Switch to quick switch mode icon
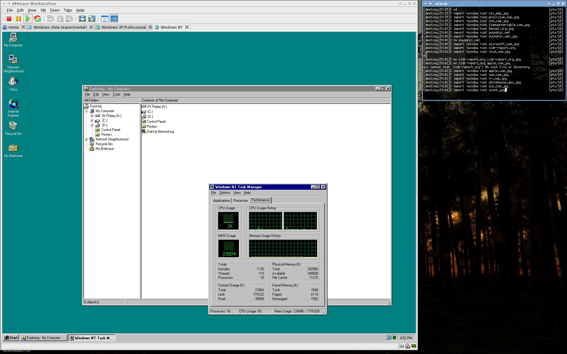Viewport: 567px width, 354px height. [x=92, y=19]
